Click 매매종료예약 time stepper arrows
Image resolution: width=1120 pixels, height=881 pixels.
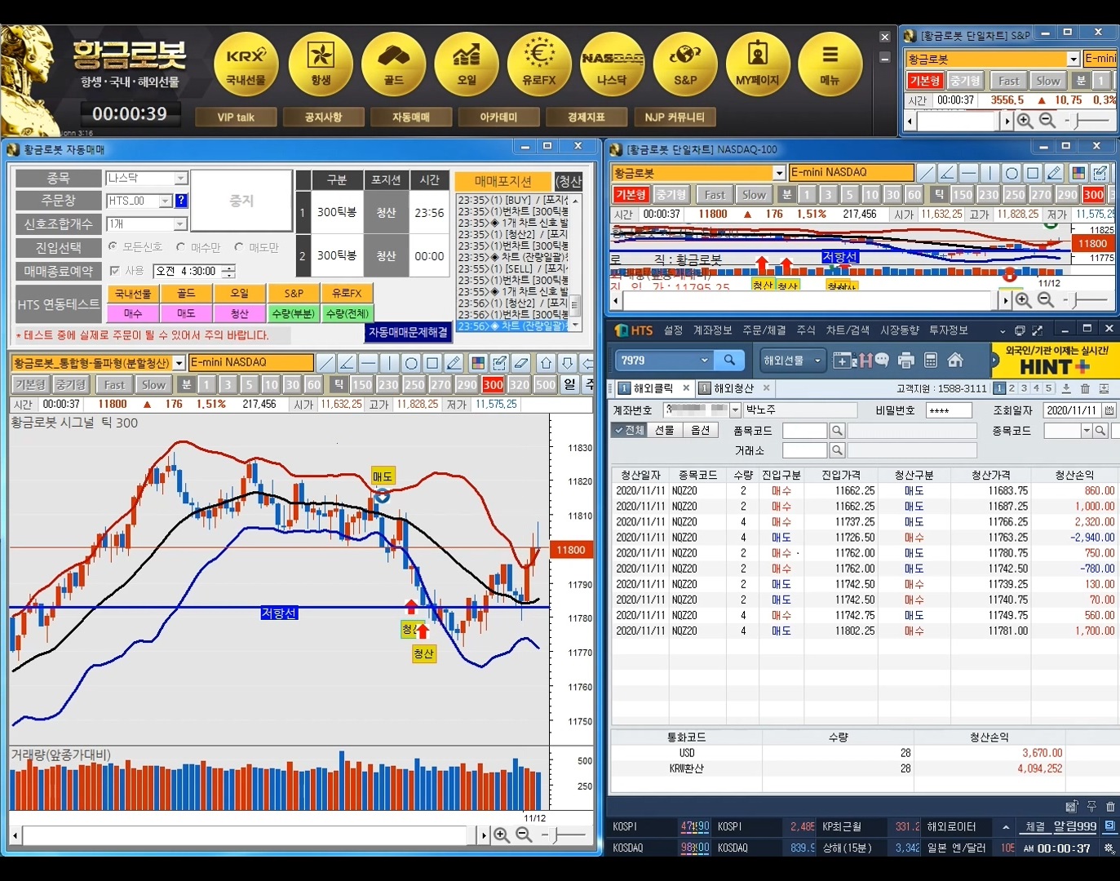pos(228,271)
